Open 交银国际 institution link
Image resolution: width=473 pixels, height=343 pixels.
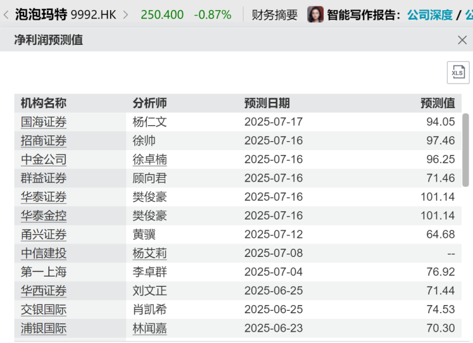44,309
